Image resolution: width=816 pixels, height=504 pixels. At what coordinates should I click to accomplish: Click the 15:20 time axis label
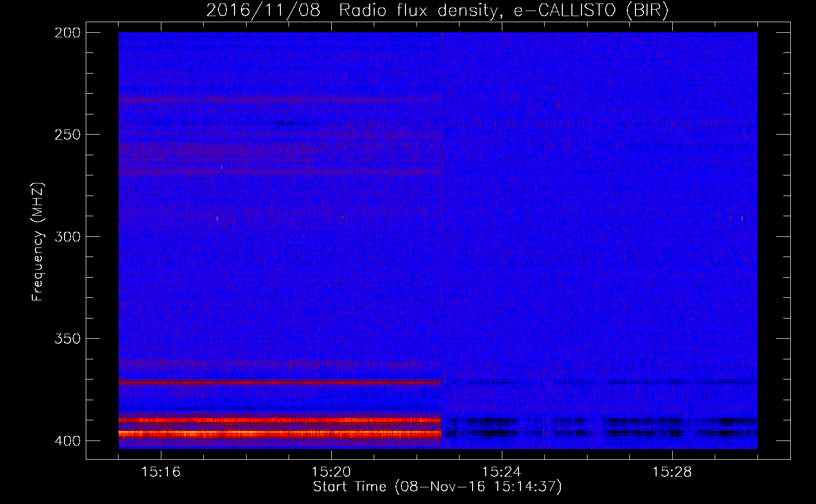point(331,472)
